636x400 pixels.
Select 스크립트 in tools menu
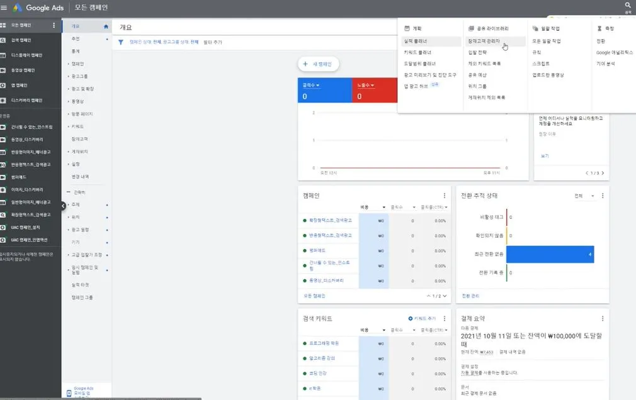(x=541, y=64)
